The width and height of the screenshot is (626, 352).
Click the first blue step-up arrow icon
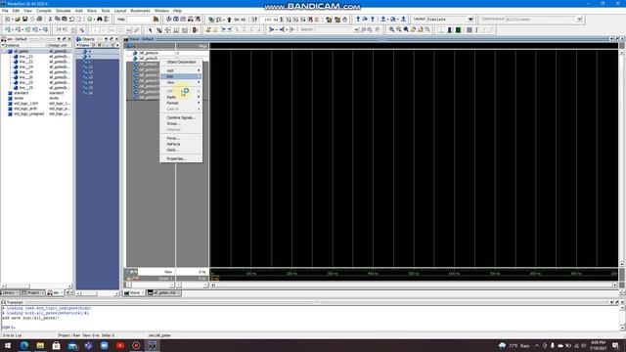pos(358,20)
